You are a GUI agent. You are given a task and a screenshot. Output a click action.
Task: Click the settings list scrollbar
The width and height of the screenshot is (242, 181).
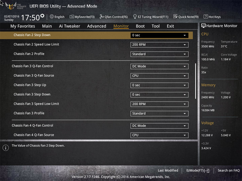pyautogui.click(x=196, y=81)
